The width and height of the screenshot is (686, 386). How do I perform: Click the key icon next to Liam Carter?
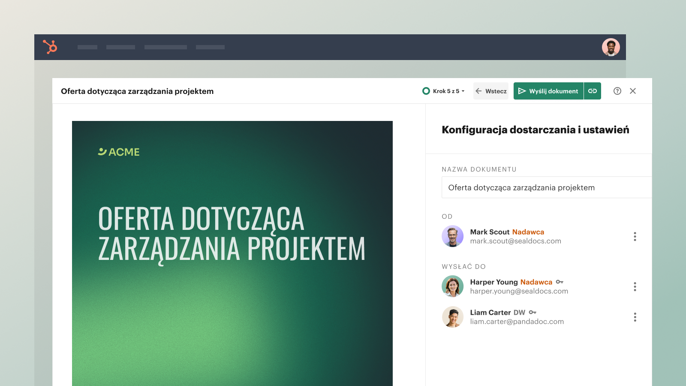[x=533, y=313]
